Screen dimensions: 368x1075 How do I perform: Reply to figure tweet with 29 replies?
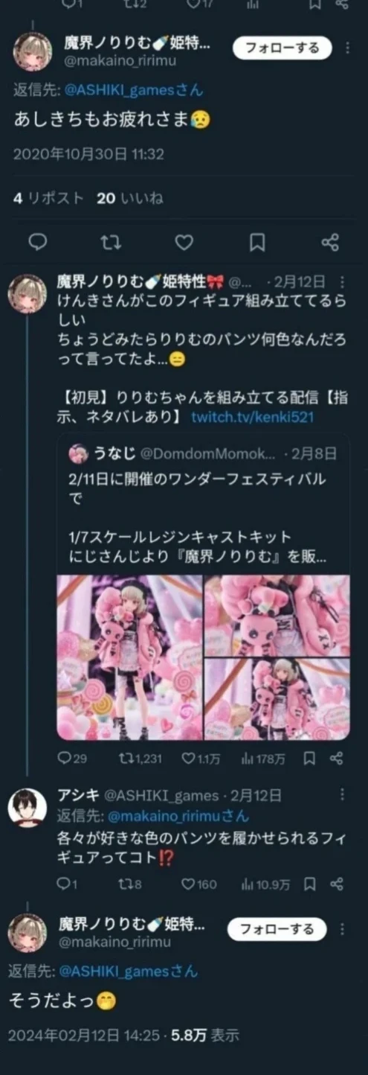(73, 759)
